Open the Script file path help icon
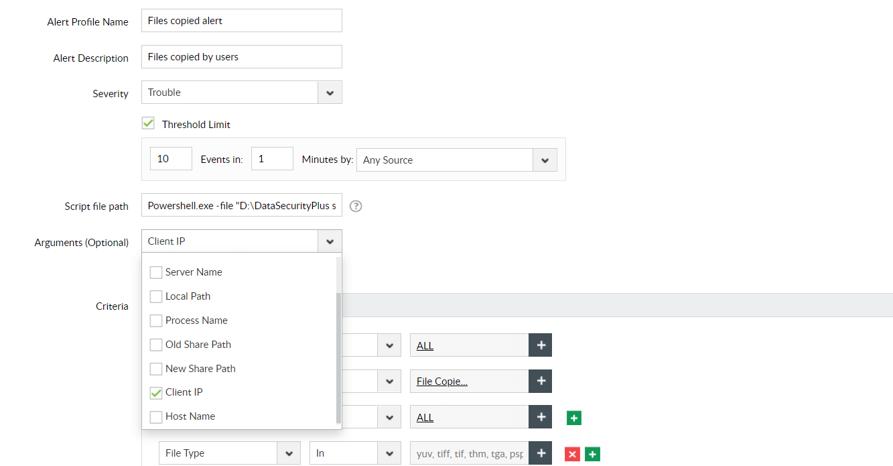The image size is (893, 466). click(355, 206)
